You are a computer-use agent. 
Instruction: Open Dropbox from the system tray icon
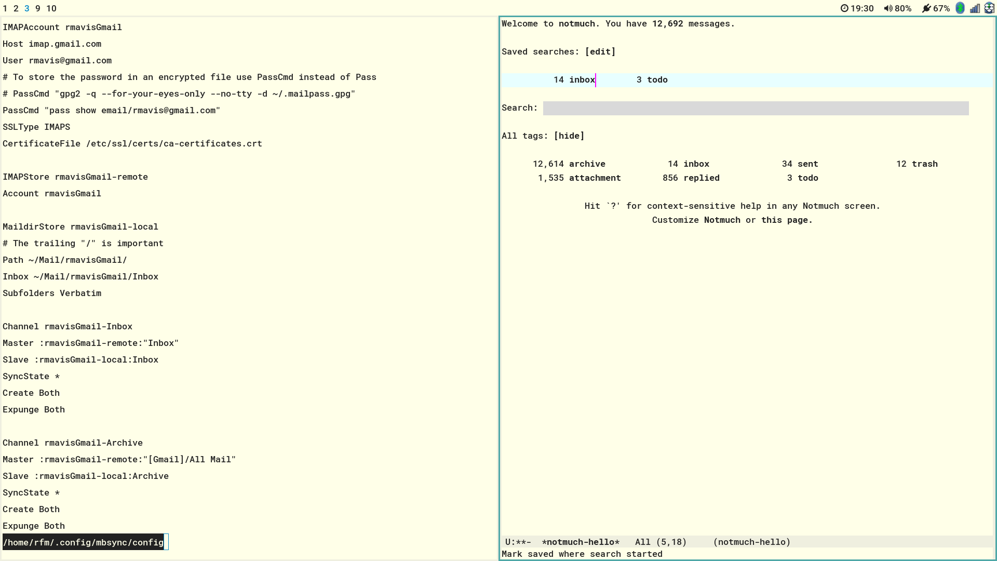989,8
